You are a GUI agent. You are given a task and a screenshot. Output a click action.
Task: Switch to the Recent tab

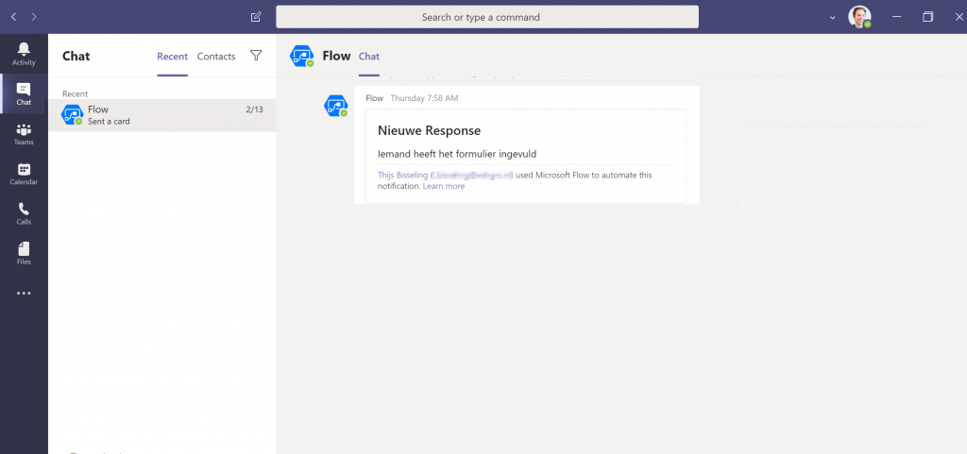coord(172,56)
